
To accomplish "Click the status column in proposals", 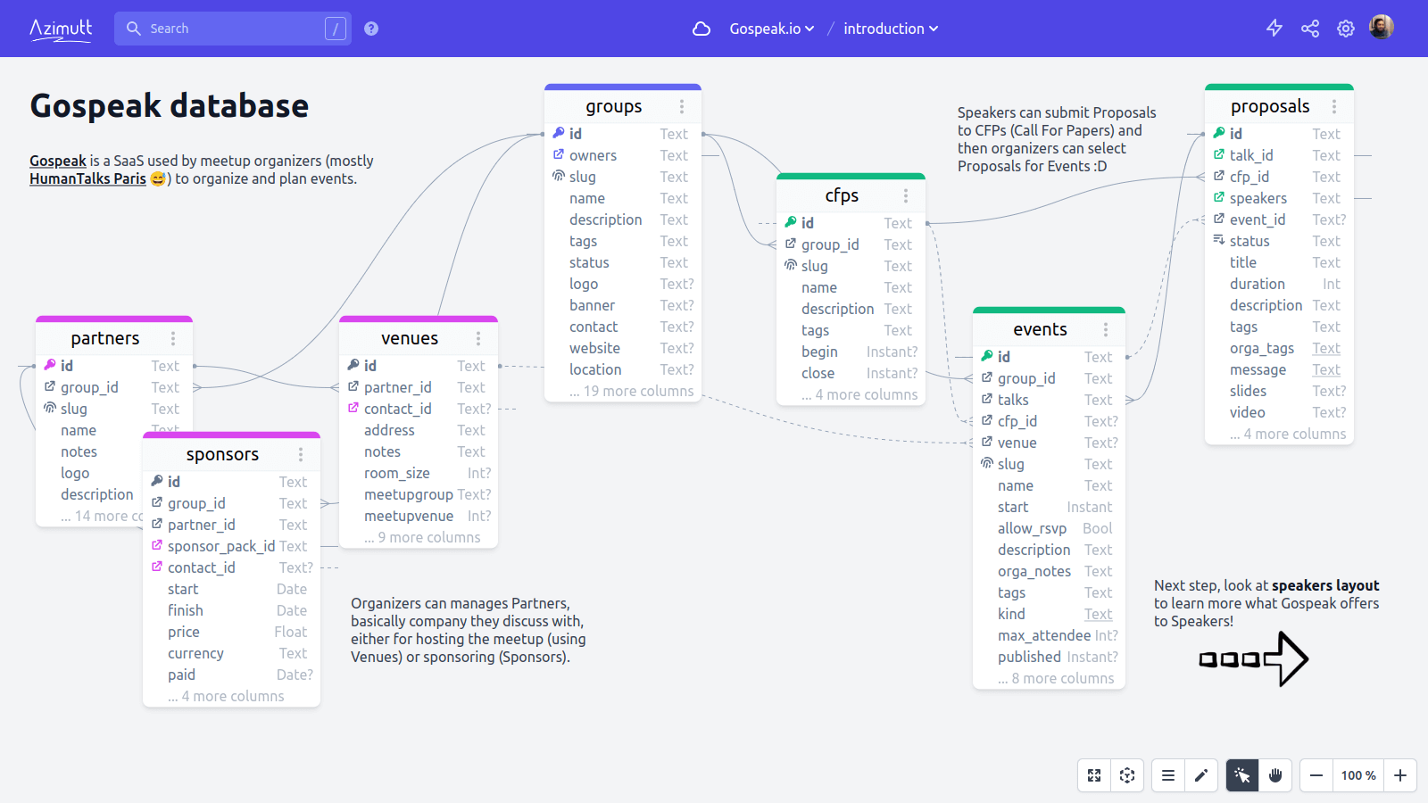I will pyautogui.click(x=1279, y=241).
